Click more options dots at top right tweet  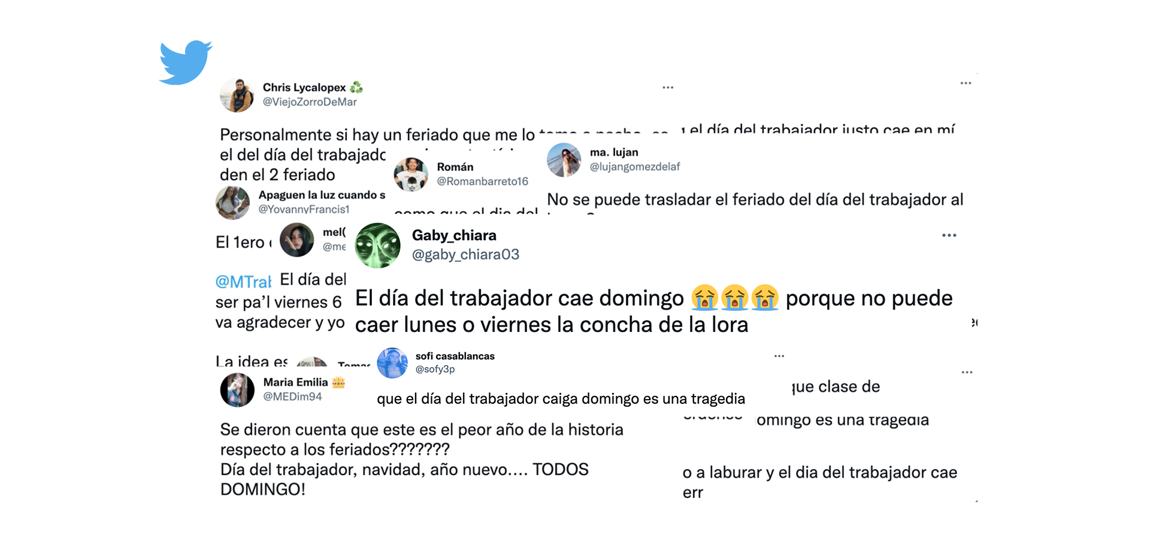[966, 83]
